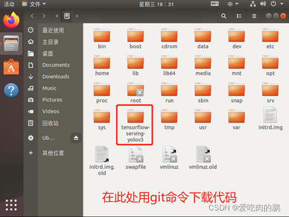Open 最近使用 in the sidebar
Viewport: 289px width, 217px height.
(53, 30)
